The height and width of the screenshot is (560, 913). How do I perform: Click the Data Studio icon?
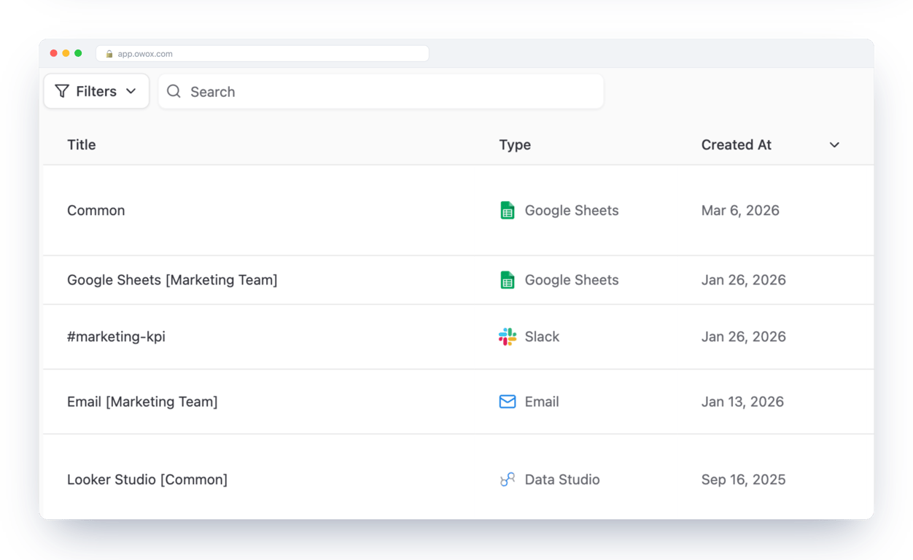pyautogui.click(x=508, y=480)
